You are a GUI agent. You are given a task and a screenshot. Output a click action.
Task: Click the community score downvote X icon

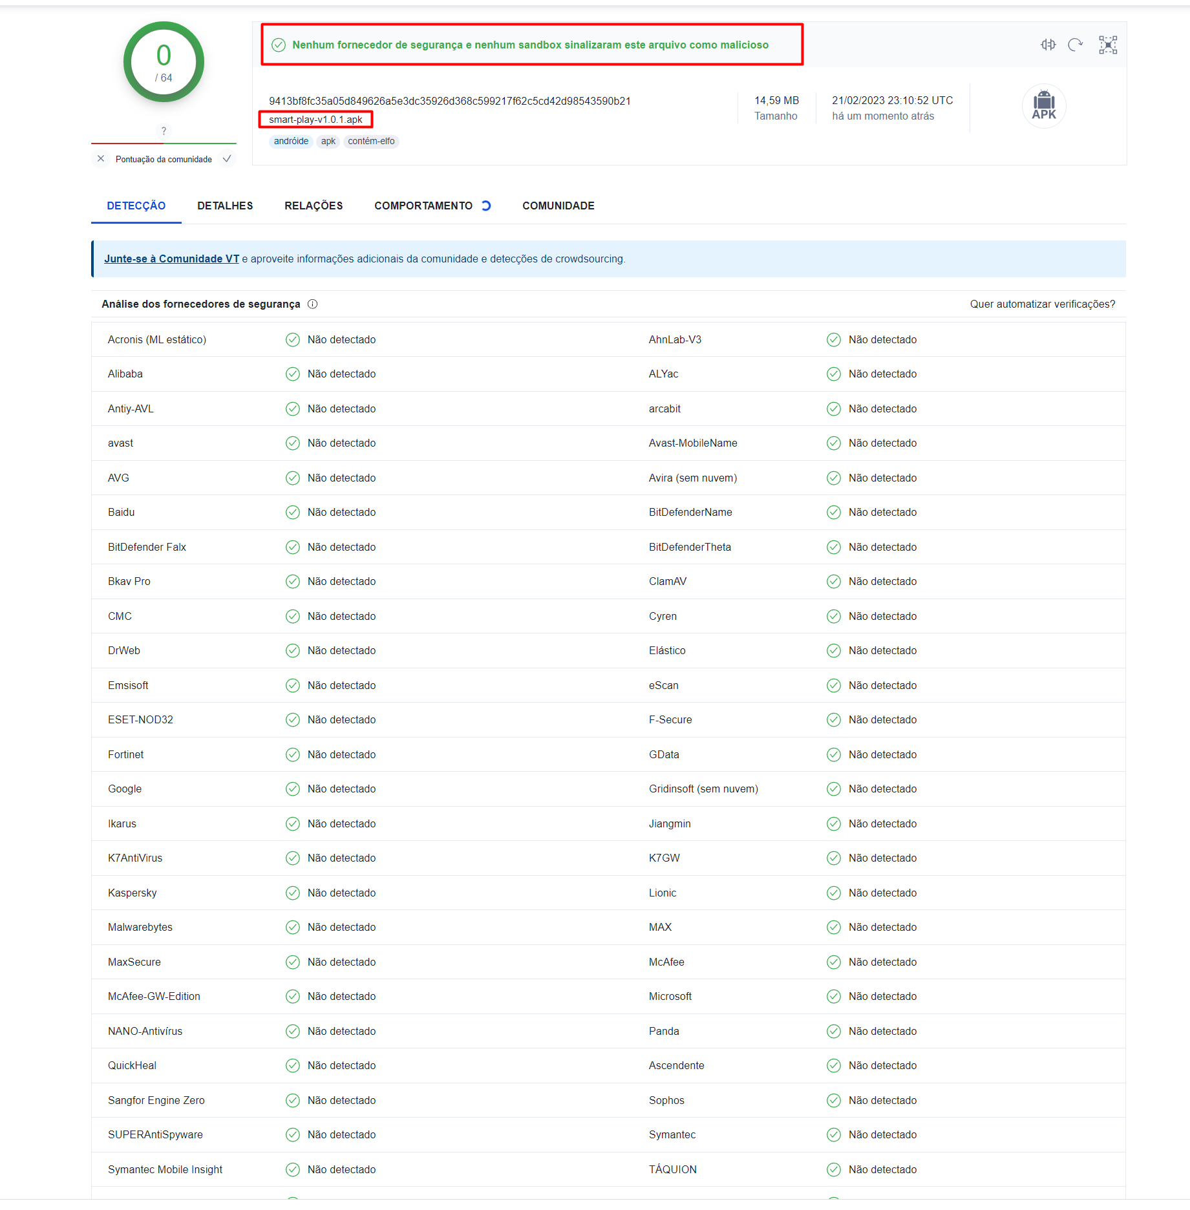click(x=101, y=158)
